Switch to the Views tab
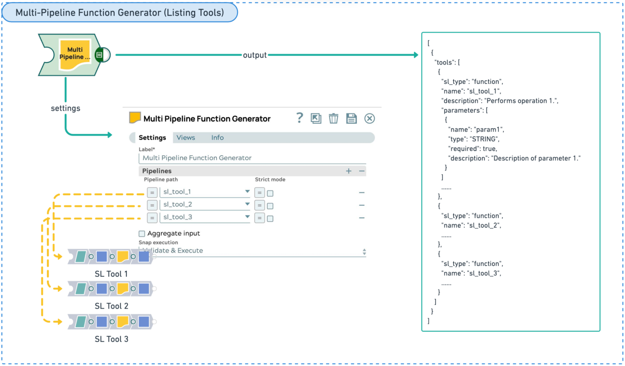The height and width of the screenshot is (366, 625). (x=186, y=138)
